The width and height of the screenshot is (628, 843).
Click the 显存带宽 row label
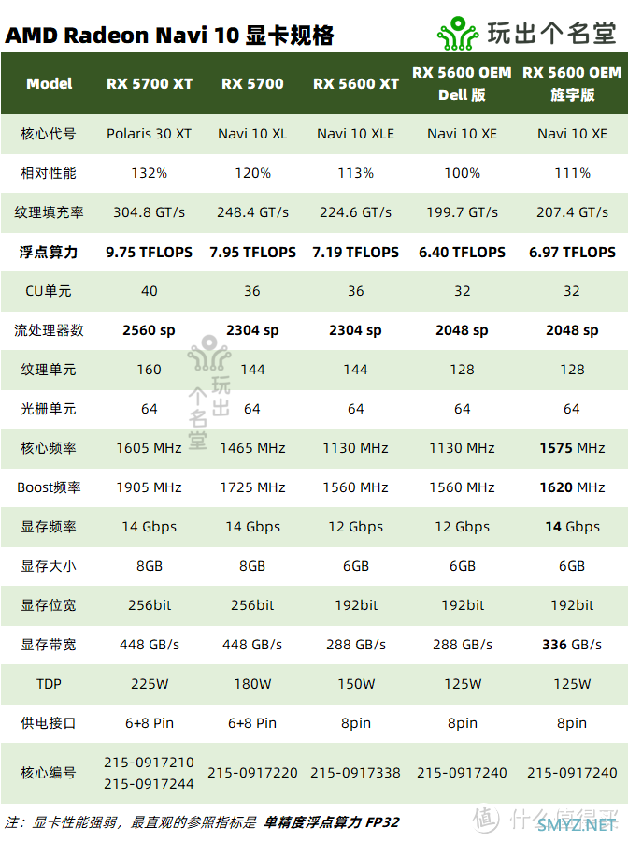[49, 644]
